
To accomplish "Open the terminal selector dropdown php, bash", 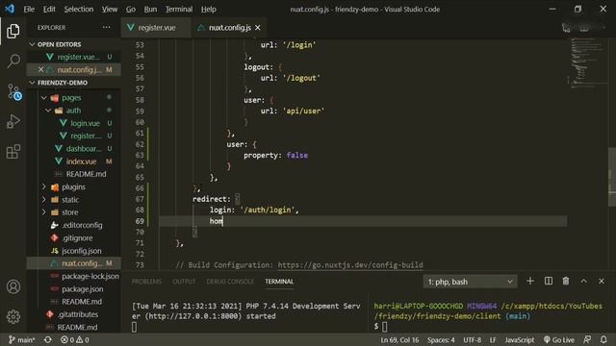I will (470, 282).
